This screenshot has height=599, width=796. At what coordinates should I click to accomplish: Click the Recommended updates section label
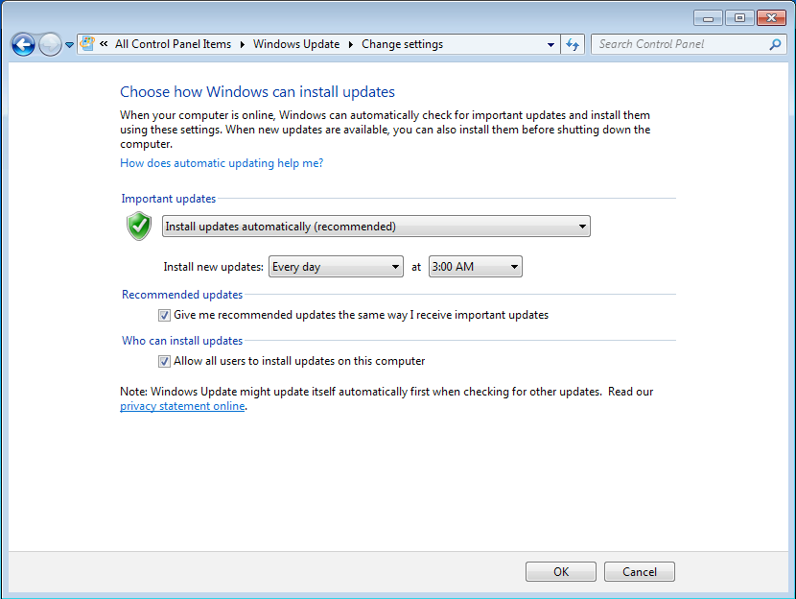tap(182, 295)
